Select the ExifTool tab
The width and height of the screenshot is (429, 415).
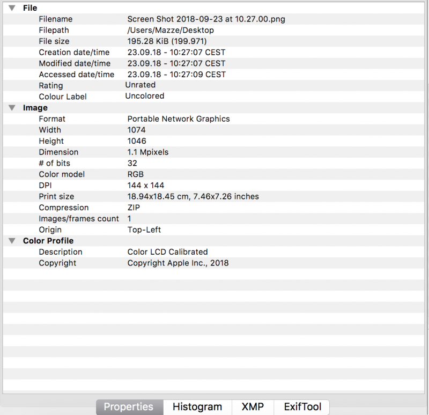pos(301,407)
